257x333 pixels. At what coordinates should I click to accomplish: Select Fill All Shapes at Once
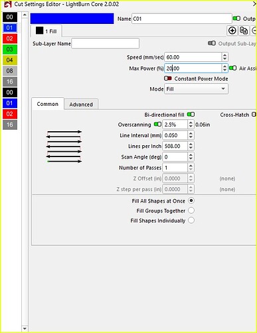point(191,200)
